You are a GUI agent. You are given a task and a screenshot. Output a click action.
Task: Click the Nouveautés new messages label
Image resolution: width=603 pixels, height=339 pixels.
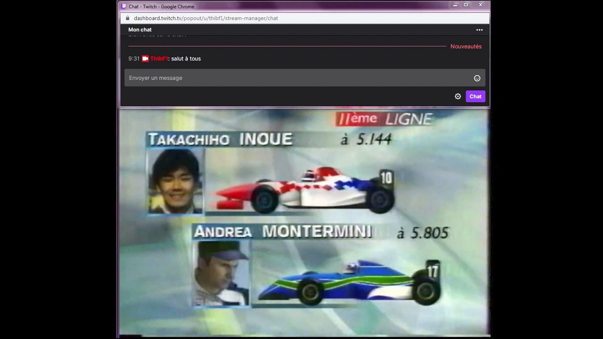click(x=466, y=47)
